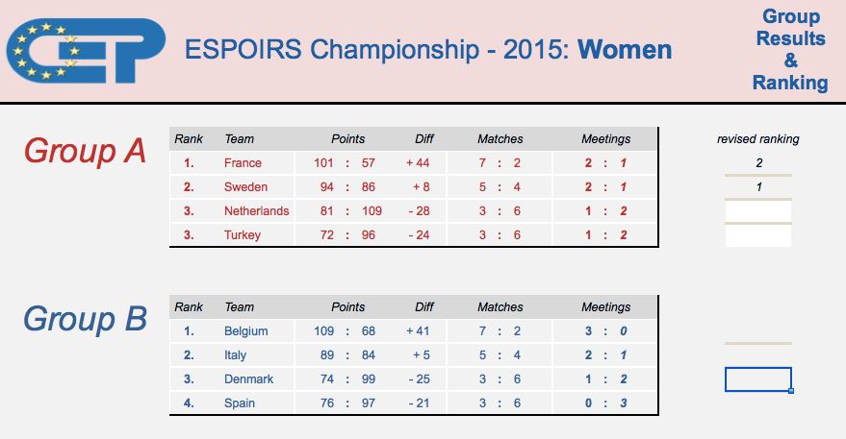
Task: Click the Group A heading
Action: (x=85, y=150)
